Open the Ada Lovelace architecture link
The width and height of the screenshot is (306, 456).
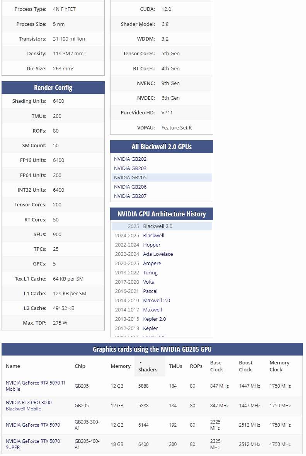(158, 254)
